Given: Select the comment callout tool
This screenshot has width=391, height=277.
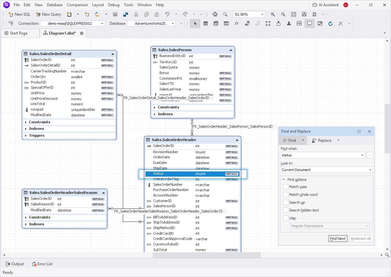Looking at the screenshot, I should click(310, 23).
